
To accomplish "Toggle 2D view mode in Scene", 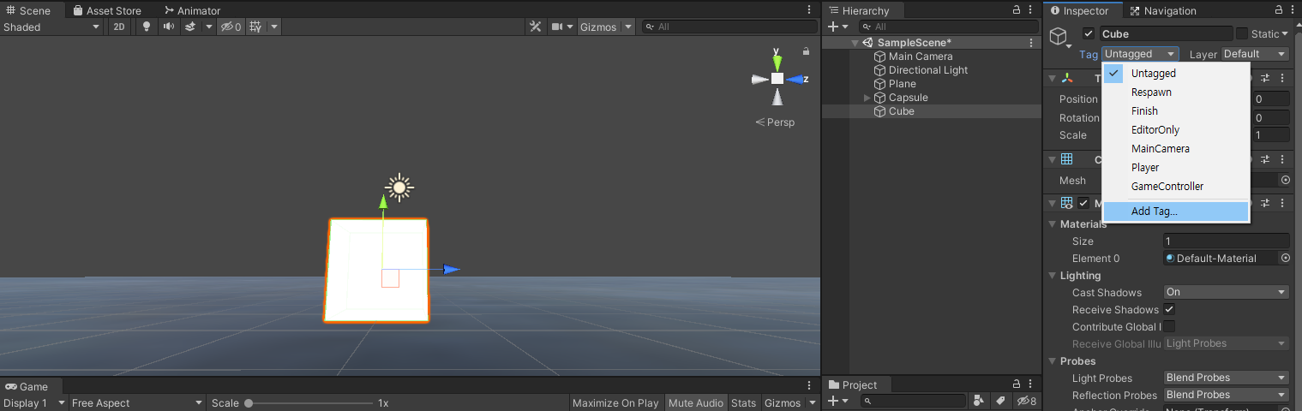I will 119,27.
